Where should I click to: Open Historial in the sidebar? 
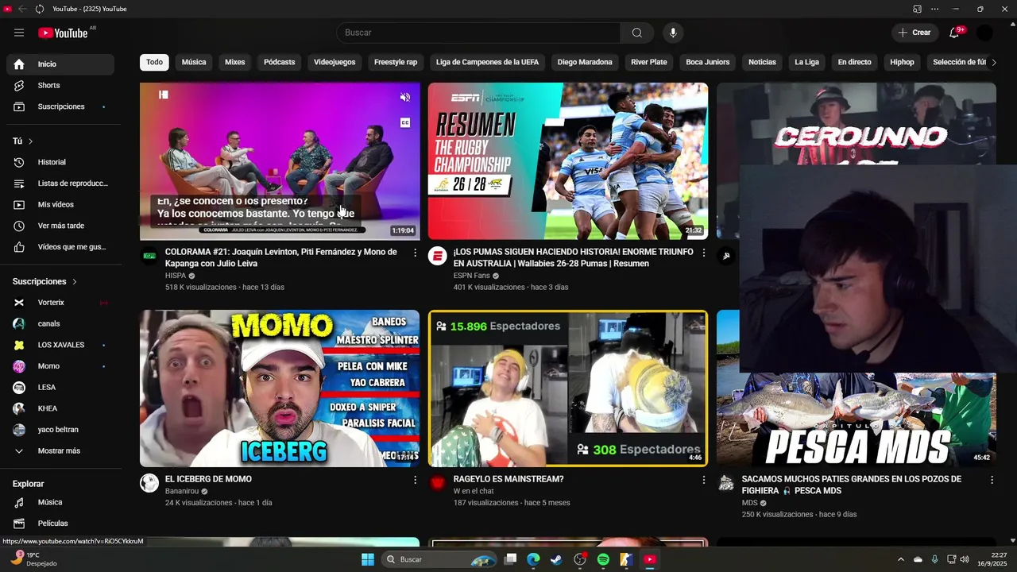pyautogui.click(x=60, y=162)
